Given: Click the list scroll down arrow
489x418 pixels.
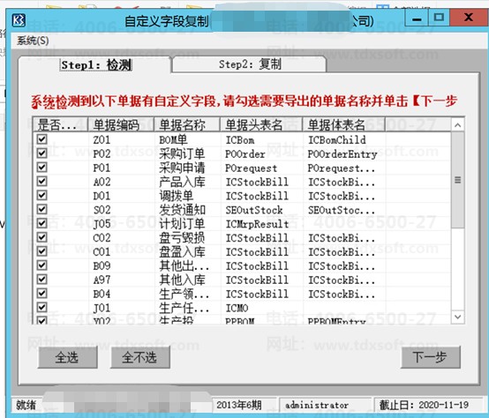Looking at the screenshot, I should tap(457, 317).
